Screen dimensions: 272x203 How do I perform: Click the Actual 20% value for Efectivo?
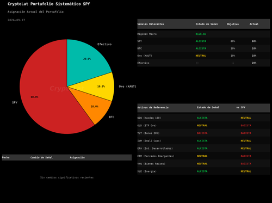(x=254, y=63)
